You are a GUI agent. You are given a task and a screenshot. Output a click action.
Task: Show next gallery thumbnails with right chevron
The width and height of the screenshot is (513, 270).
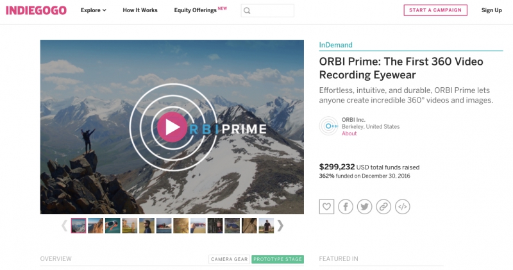tap(280, 226)
